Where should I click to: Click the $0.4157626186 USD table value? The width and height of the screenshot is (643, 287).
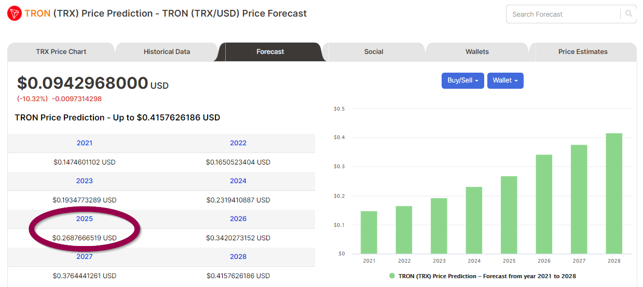(238, 276)
